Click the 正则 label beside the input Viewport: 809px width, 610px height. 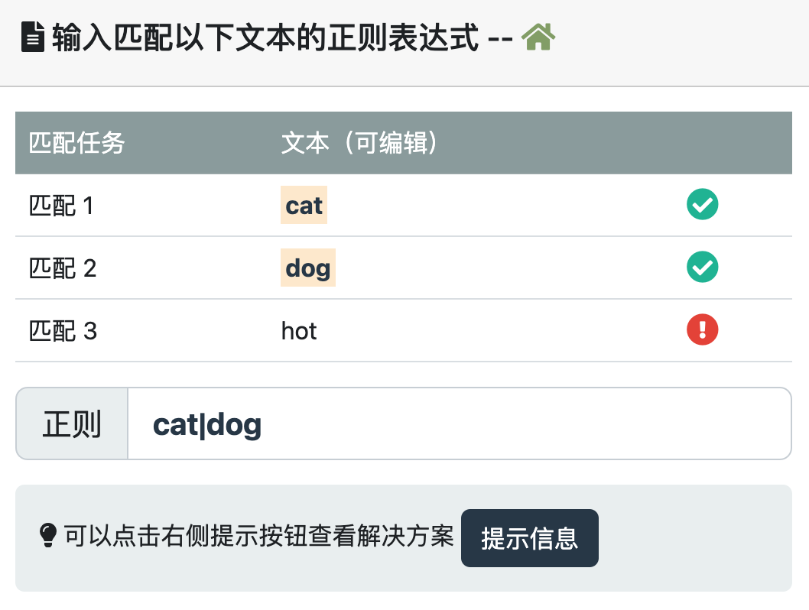click(x=72, y=424)
